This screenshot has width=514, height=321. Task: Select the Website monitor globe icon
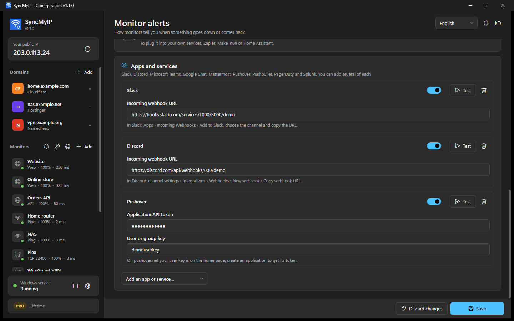(x=18, y=164)
